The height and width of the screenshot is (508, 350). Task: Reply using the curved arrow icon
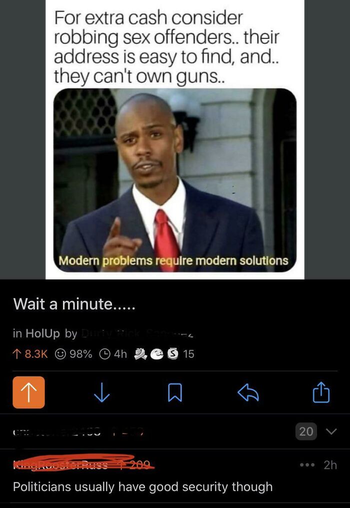coord(248,393)
